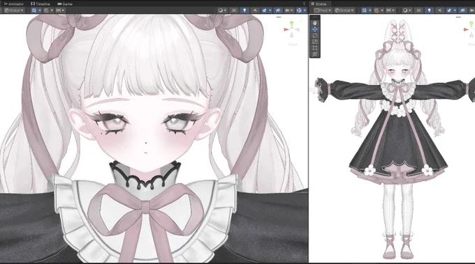Click increment snapping icon in close-up face view

coord(58,10)
